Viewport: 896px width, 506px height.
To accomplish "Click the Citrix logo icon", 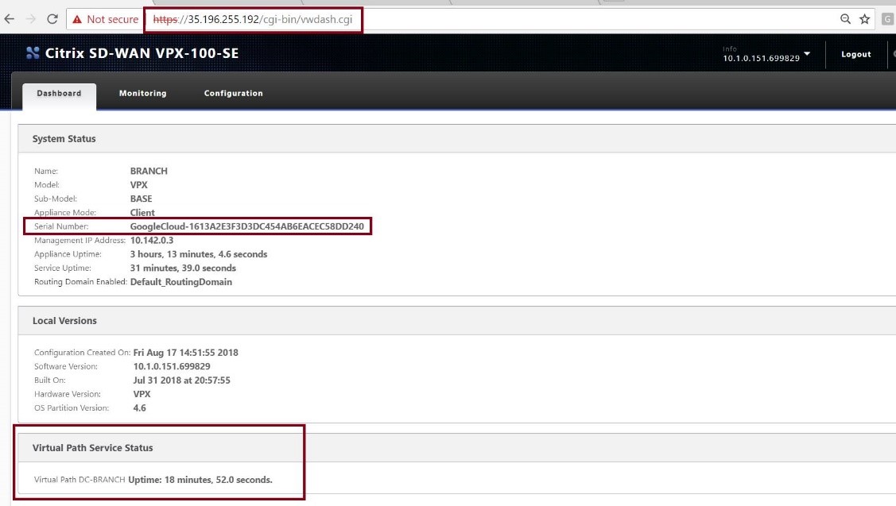I will 33,53.
